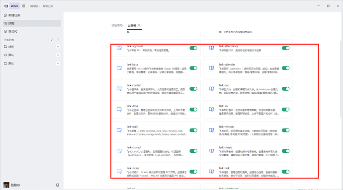Open the 编辑(E) menu
Viewport: 343px width, 190px height.
pyautogui.click(x=35, y=6)
